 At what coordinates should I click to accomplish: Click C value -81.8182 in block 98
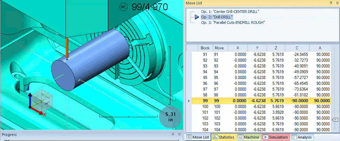pyautogui.click(x=300, y=95)
